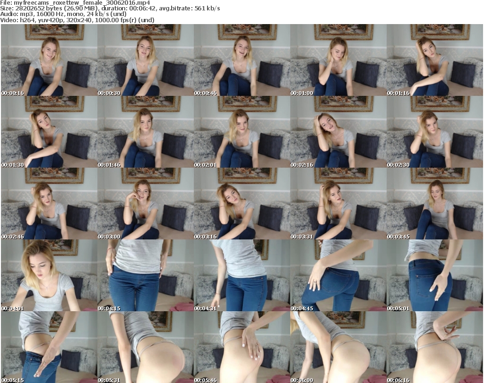Select the Audio mp3 info line
Screen dimensions: 484x383
click(63, 14)
